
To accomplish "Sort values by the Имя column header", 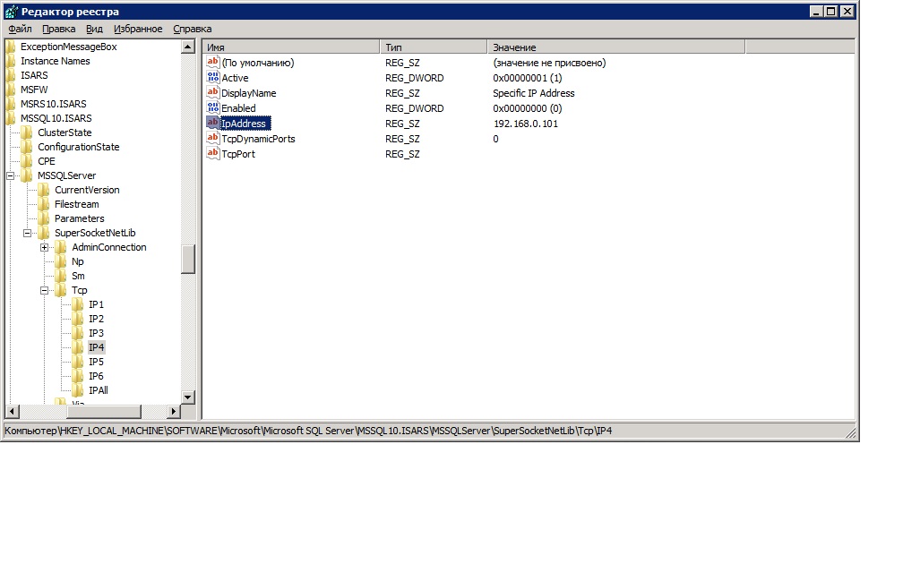I will pyautogui.click(x=291, y=47).
